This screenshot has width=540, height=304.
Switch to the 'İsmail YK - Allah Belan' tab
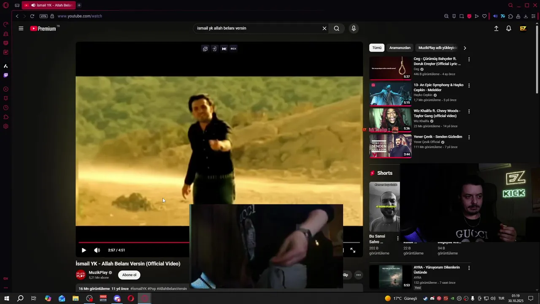click(x=49, y=5)
